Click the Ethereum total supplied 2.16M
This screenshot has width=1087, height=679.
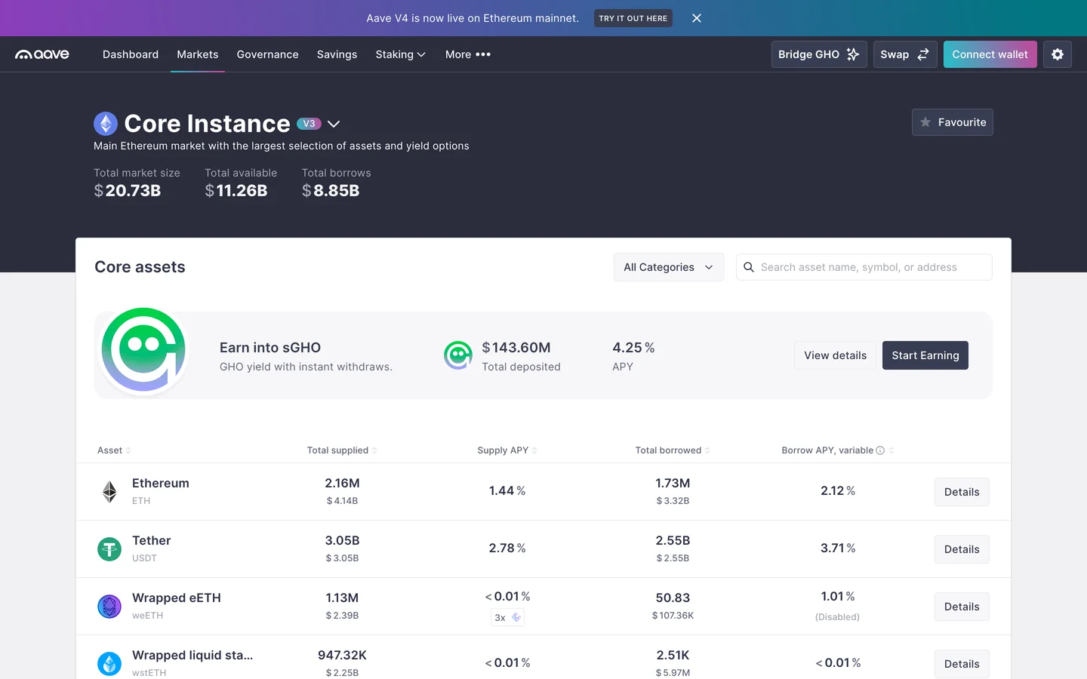click(x=342, y=483)
